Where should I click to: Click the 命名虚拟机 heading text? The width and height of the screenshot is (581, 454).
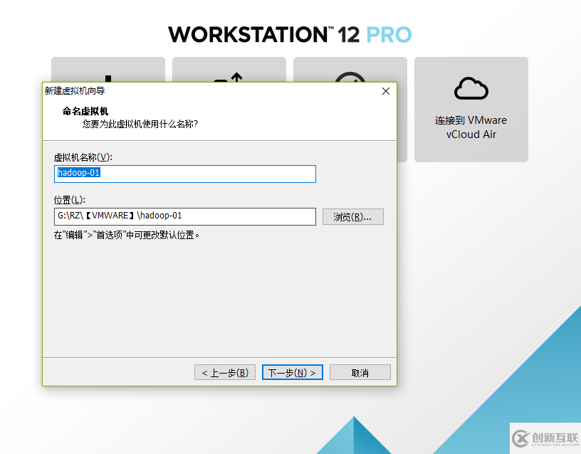(x=85, y=111)
